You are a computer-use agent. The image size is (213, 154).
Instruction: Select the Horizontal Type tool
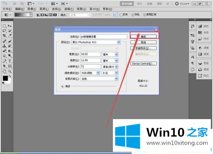pos(10,61)
